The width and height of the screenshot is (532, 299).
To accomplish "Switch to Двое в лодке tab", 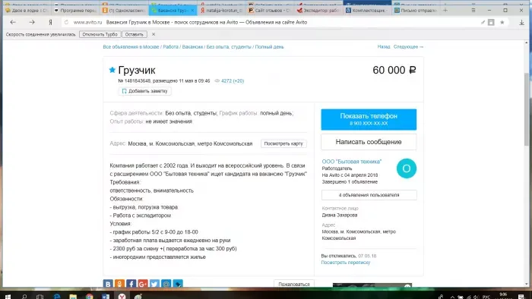I will click(x=27, y=11).
